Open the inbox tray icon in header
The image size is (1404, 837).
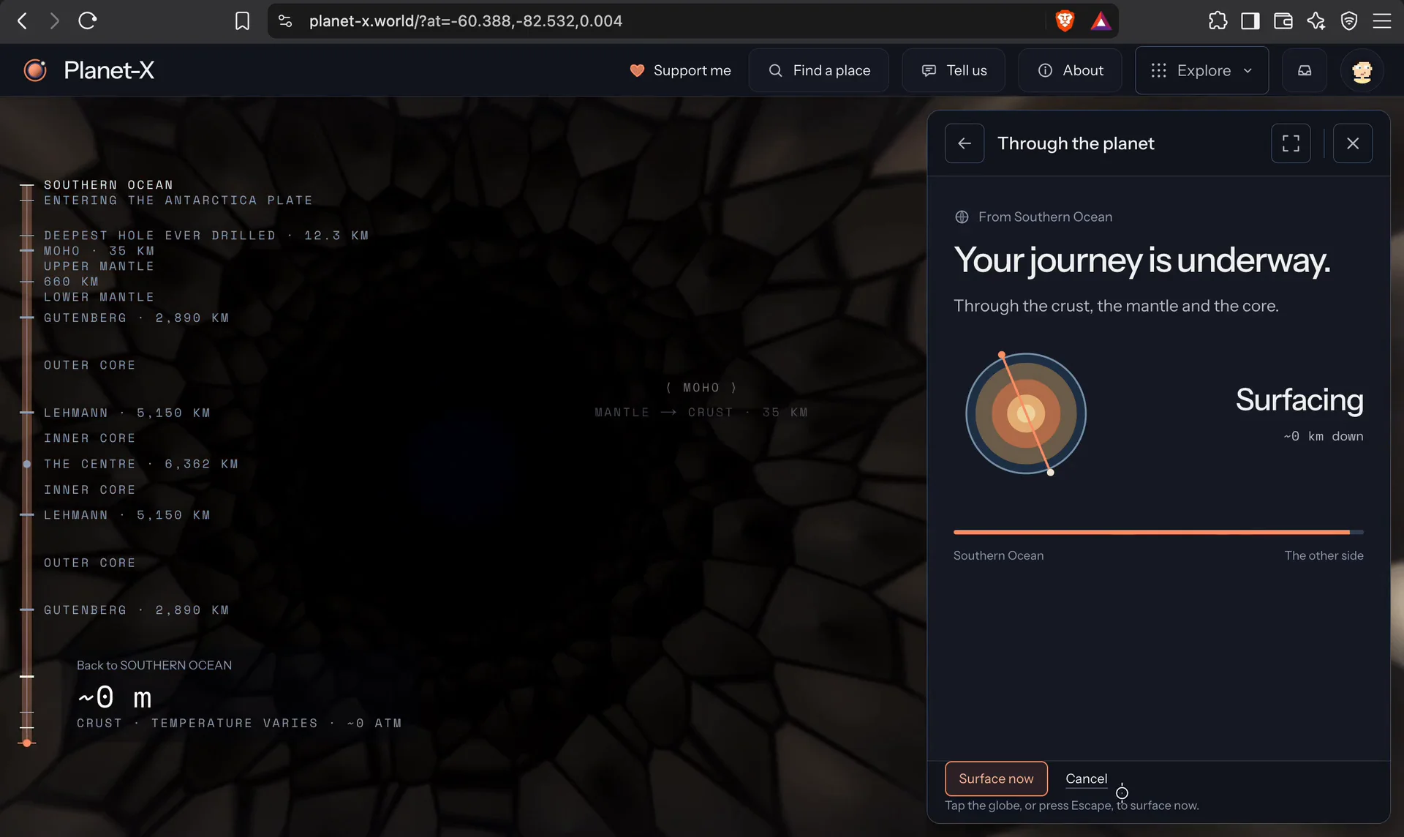coord(1305,70)
